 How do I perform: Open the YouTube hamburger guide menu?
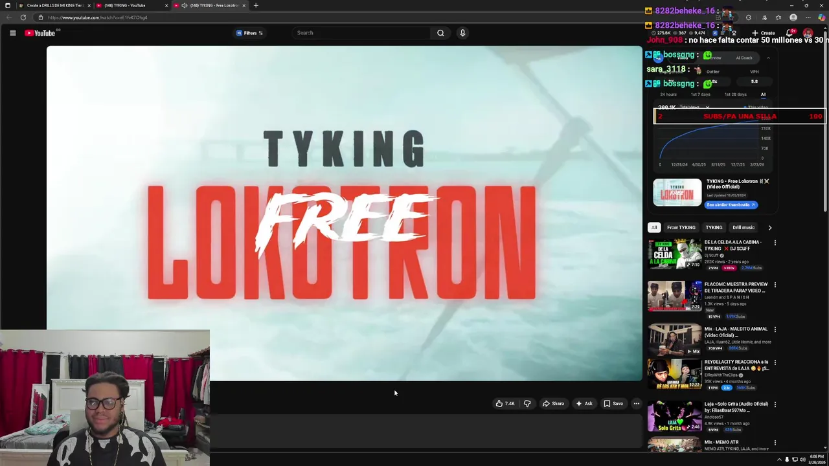click(12, 33)
